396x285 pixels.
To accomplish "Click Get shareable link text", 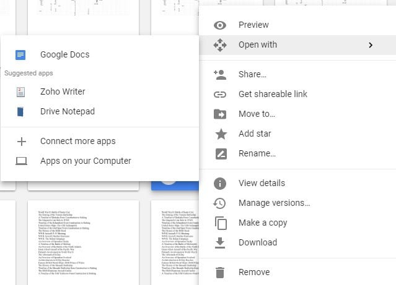I will (x=273, y=95).
